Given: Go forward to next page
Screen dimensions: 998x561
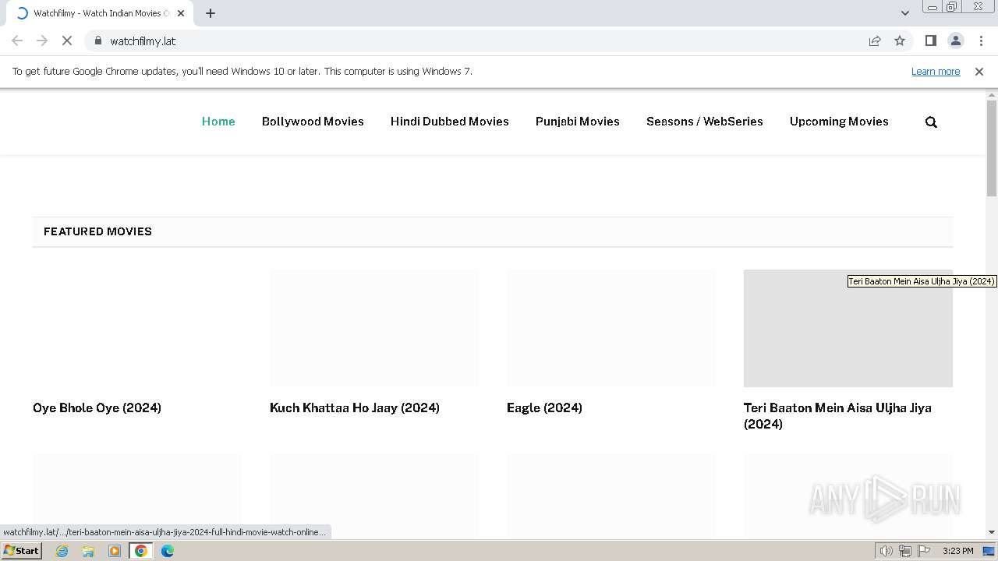Looking at the screenshot, I should pyautogui.click(x=42, y=41).
